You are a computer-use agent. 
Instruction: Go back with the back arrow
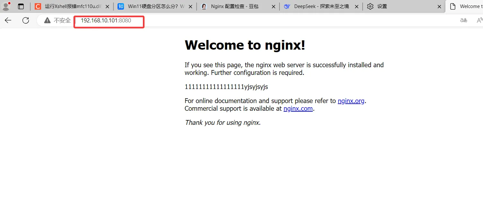8,20
